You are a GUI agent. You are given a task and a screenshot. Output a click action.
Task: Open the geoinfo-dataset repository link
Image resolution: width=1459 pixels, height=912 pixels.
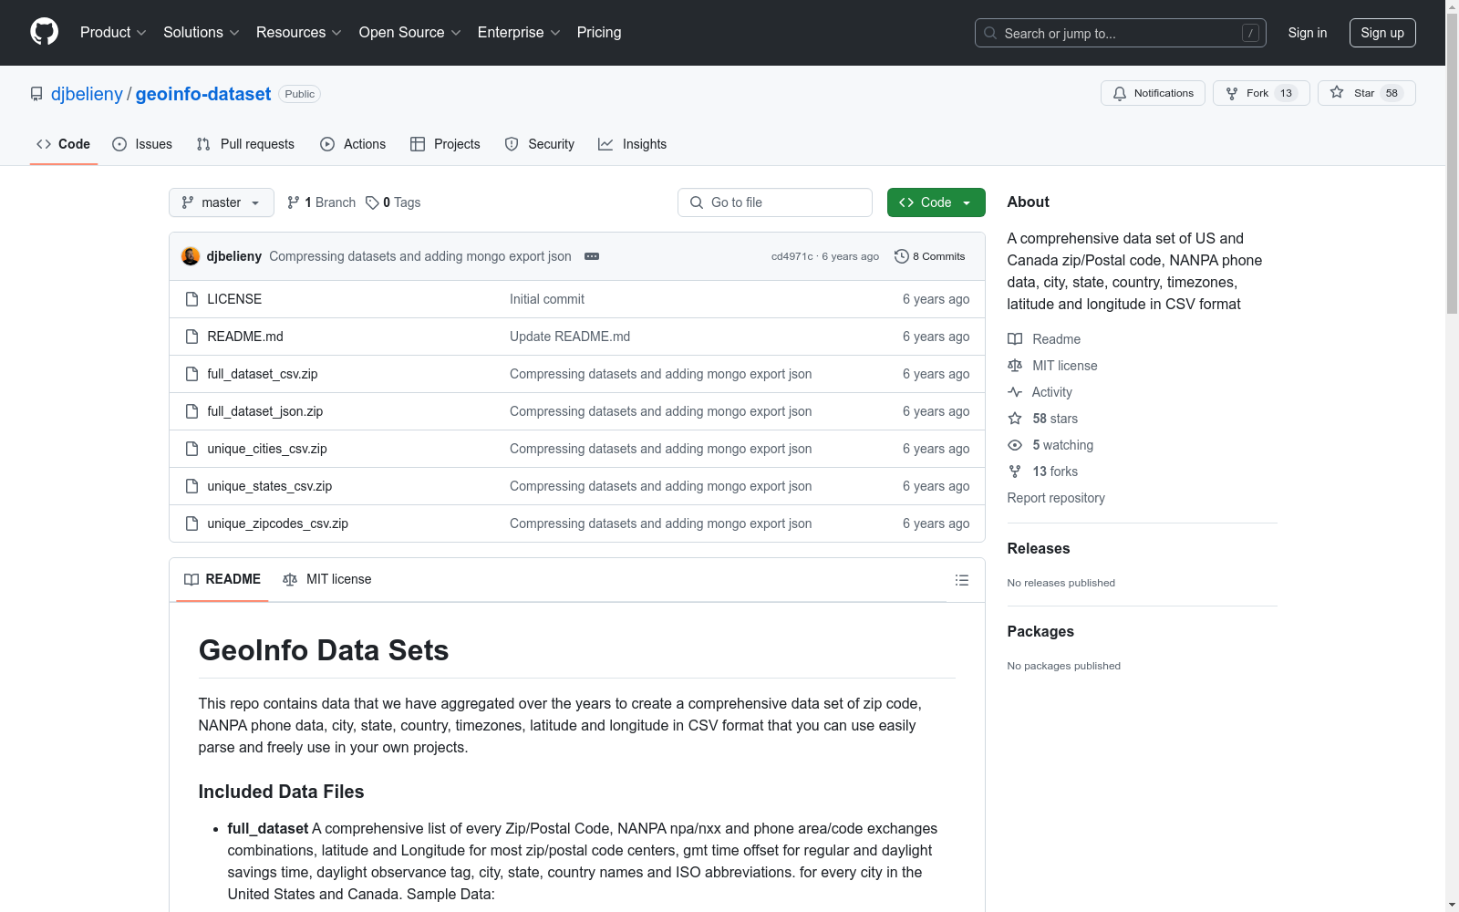click(x=203, y=94)
